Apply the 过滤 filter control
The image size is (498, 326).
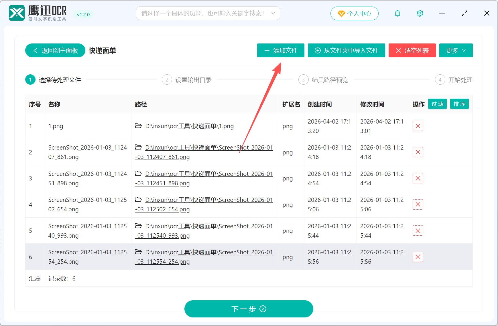(437, 104)
